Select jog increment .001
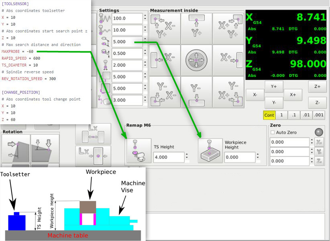Image resolution: width=330 pixels, height=241 pixels. pyautogui.click(x=319, y=115)
